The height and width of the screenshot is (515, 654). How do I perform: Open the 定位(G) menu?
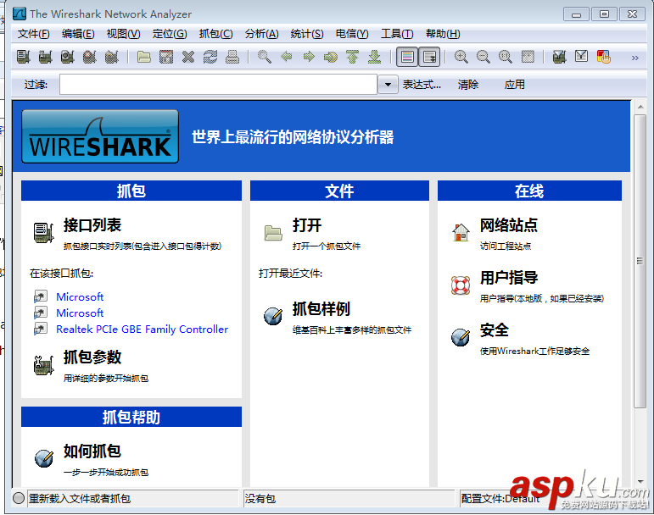point(170,34)
